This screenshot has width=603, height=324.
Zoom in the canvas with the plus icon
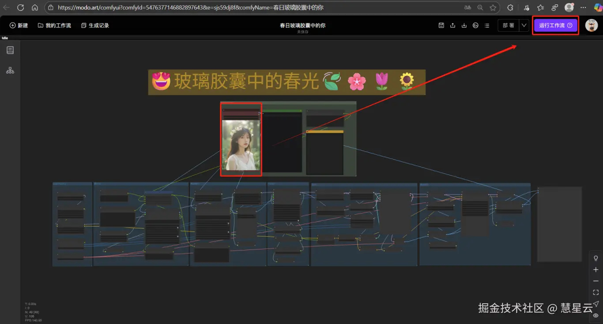(596, 269)
